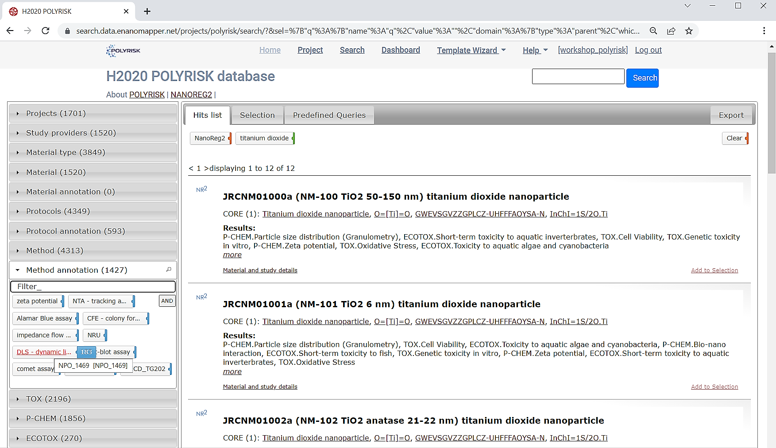Image resolution: width=776 pixels, height=448 pixels.
Task: Open the Template Wizard dropdown menu
Action: (x=471, y=50)
